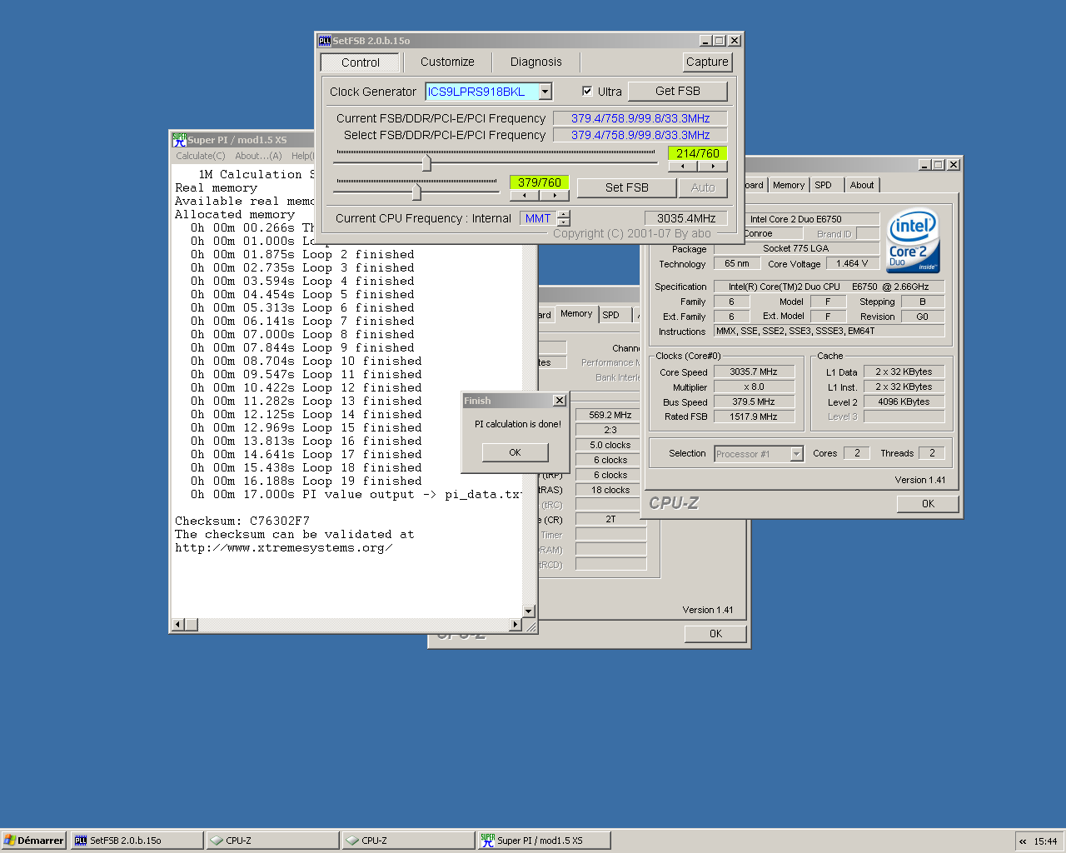Click the Capture button in SetFSB
The width and height of the screenshot is (1066, 853).
click(707, 62)
